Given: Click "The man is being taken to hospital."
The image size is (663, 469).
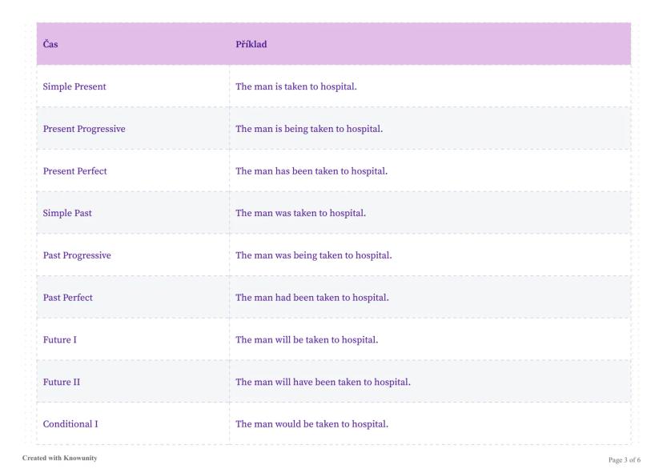Looking at the screenshot, I should click(308, 129).
